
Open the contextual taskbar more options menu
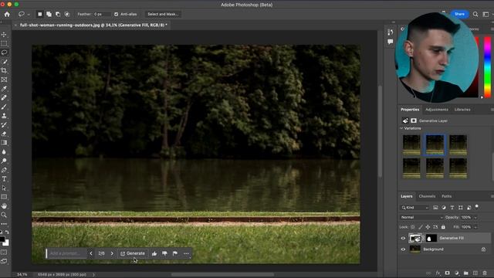(186, 253)
